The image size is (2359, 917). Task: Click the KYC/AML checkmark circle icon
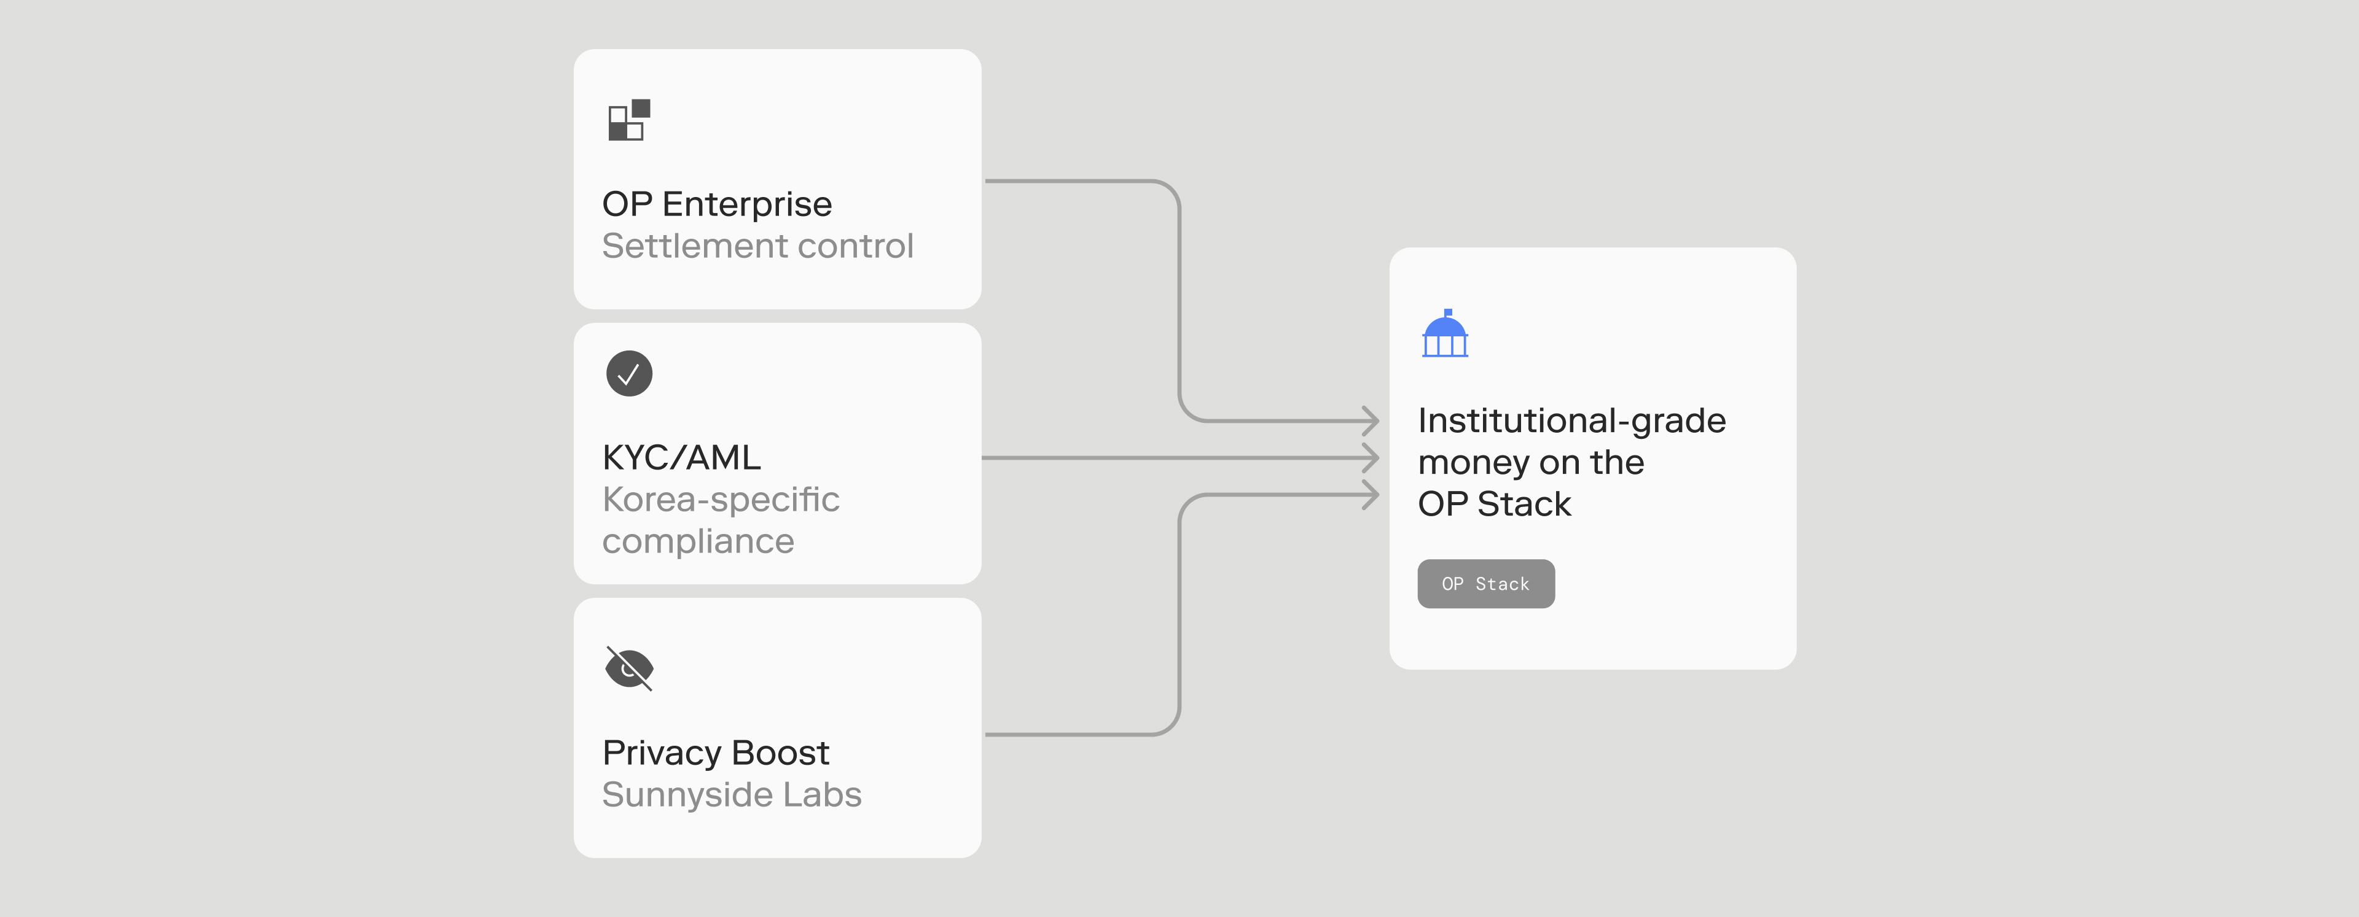629,373
